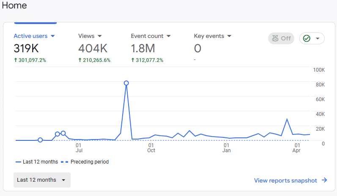Open the Last 12 months date range selector
Image resolution: width=337 pixels, height=196 pixels.
pos(42,180)
